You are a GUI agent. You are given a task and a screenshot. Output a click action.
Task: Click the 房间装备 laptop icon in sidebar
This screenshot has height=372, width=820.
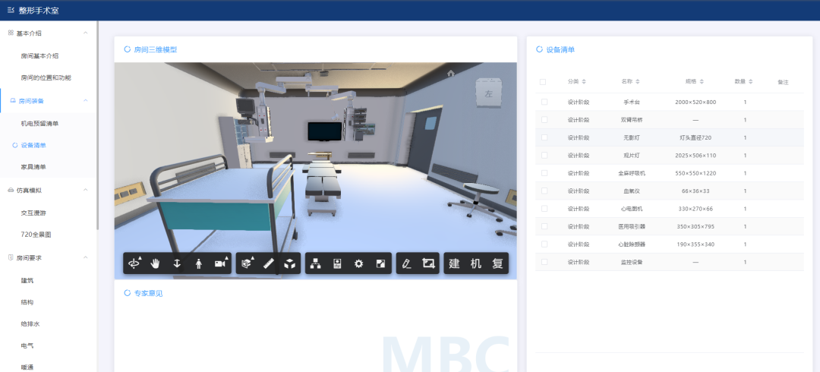tap(13, 101)
